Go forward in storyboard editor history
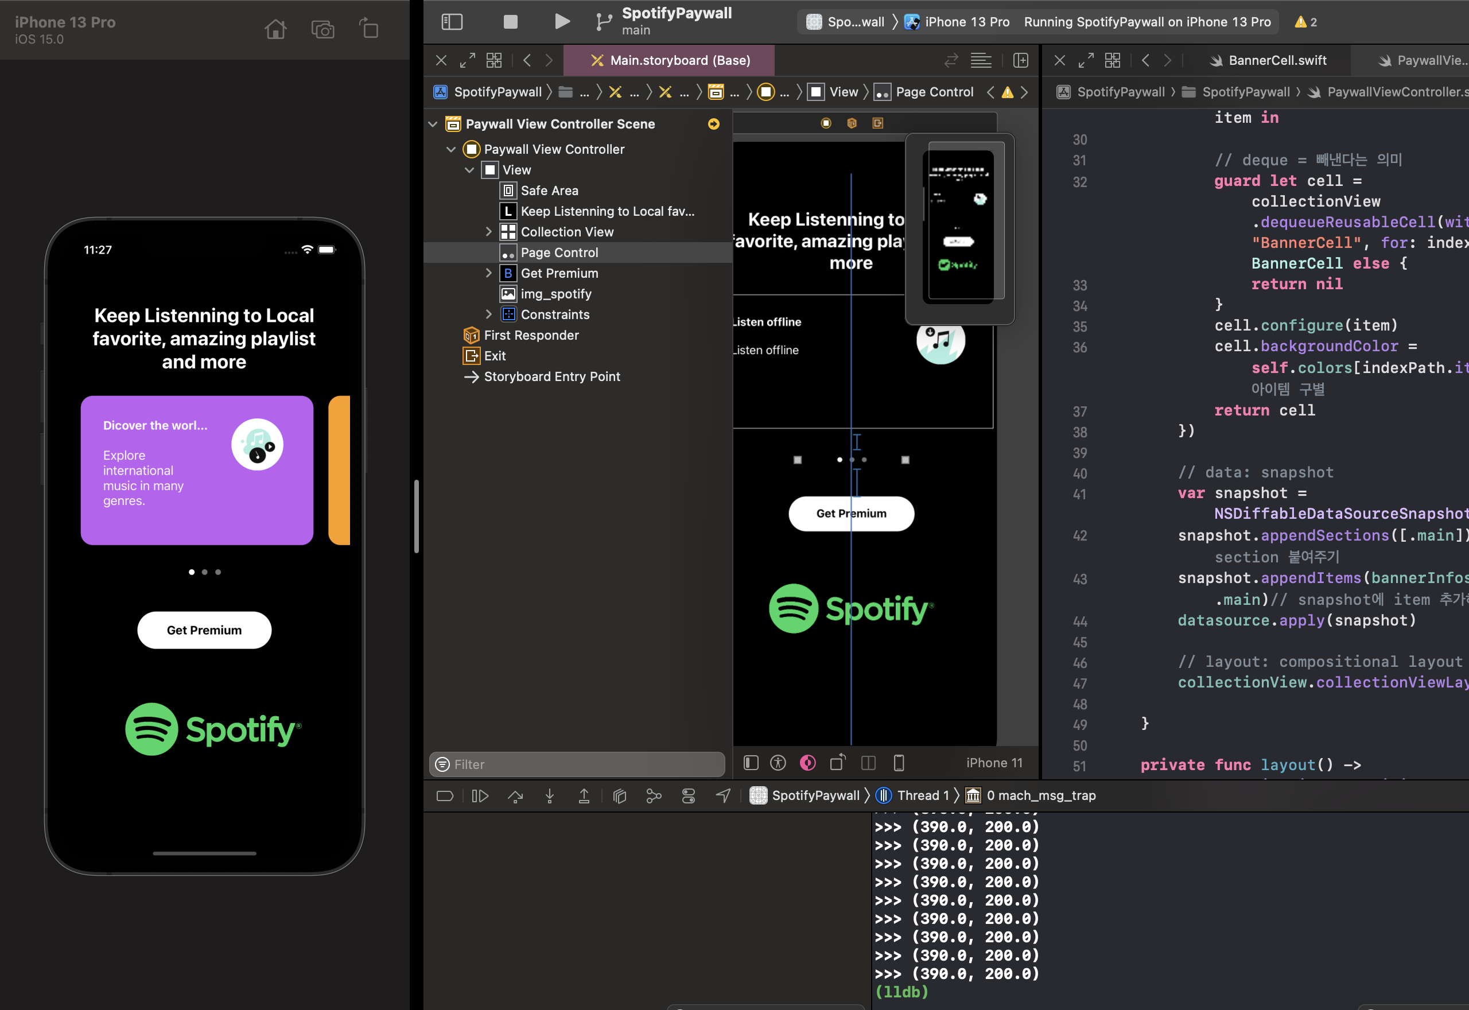The height and width of the screenshot is (1010, 1469). [549, 60]
